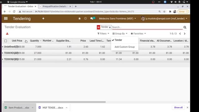Open the Filters dropdown
The width and height of the screenshot is (199, 112).
(x=103, y=34)
